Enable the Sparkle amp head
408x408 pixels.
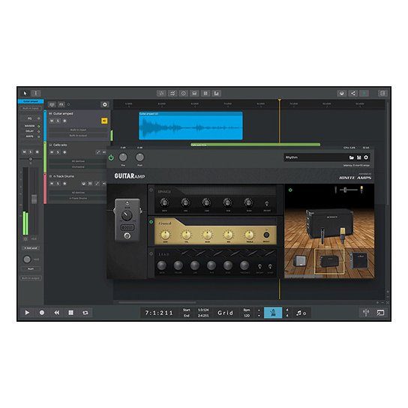151,190
